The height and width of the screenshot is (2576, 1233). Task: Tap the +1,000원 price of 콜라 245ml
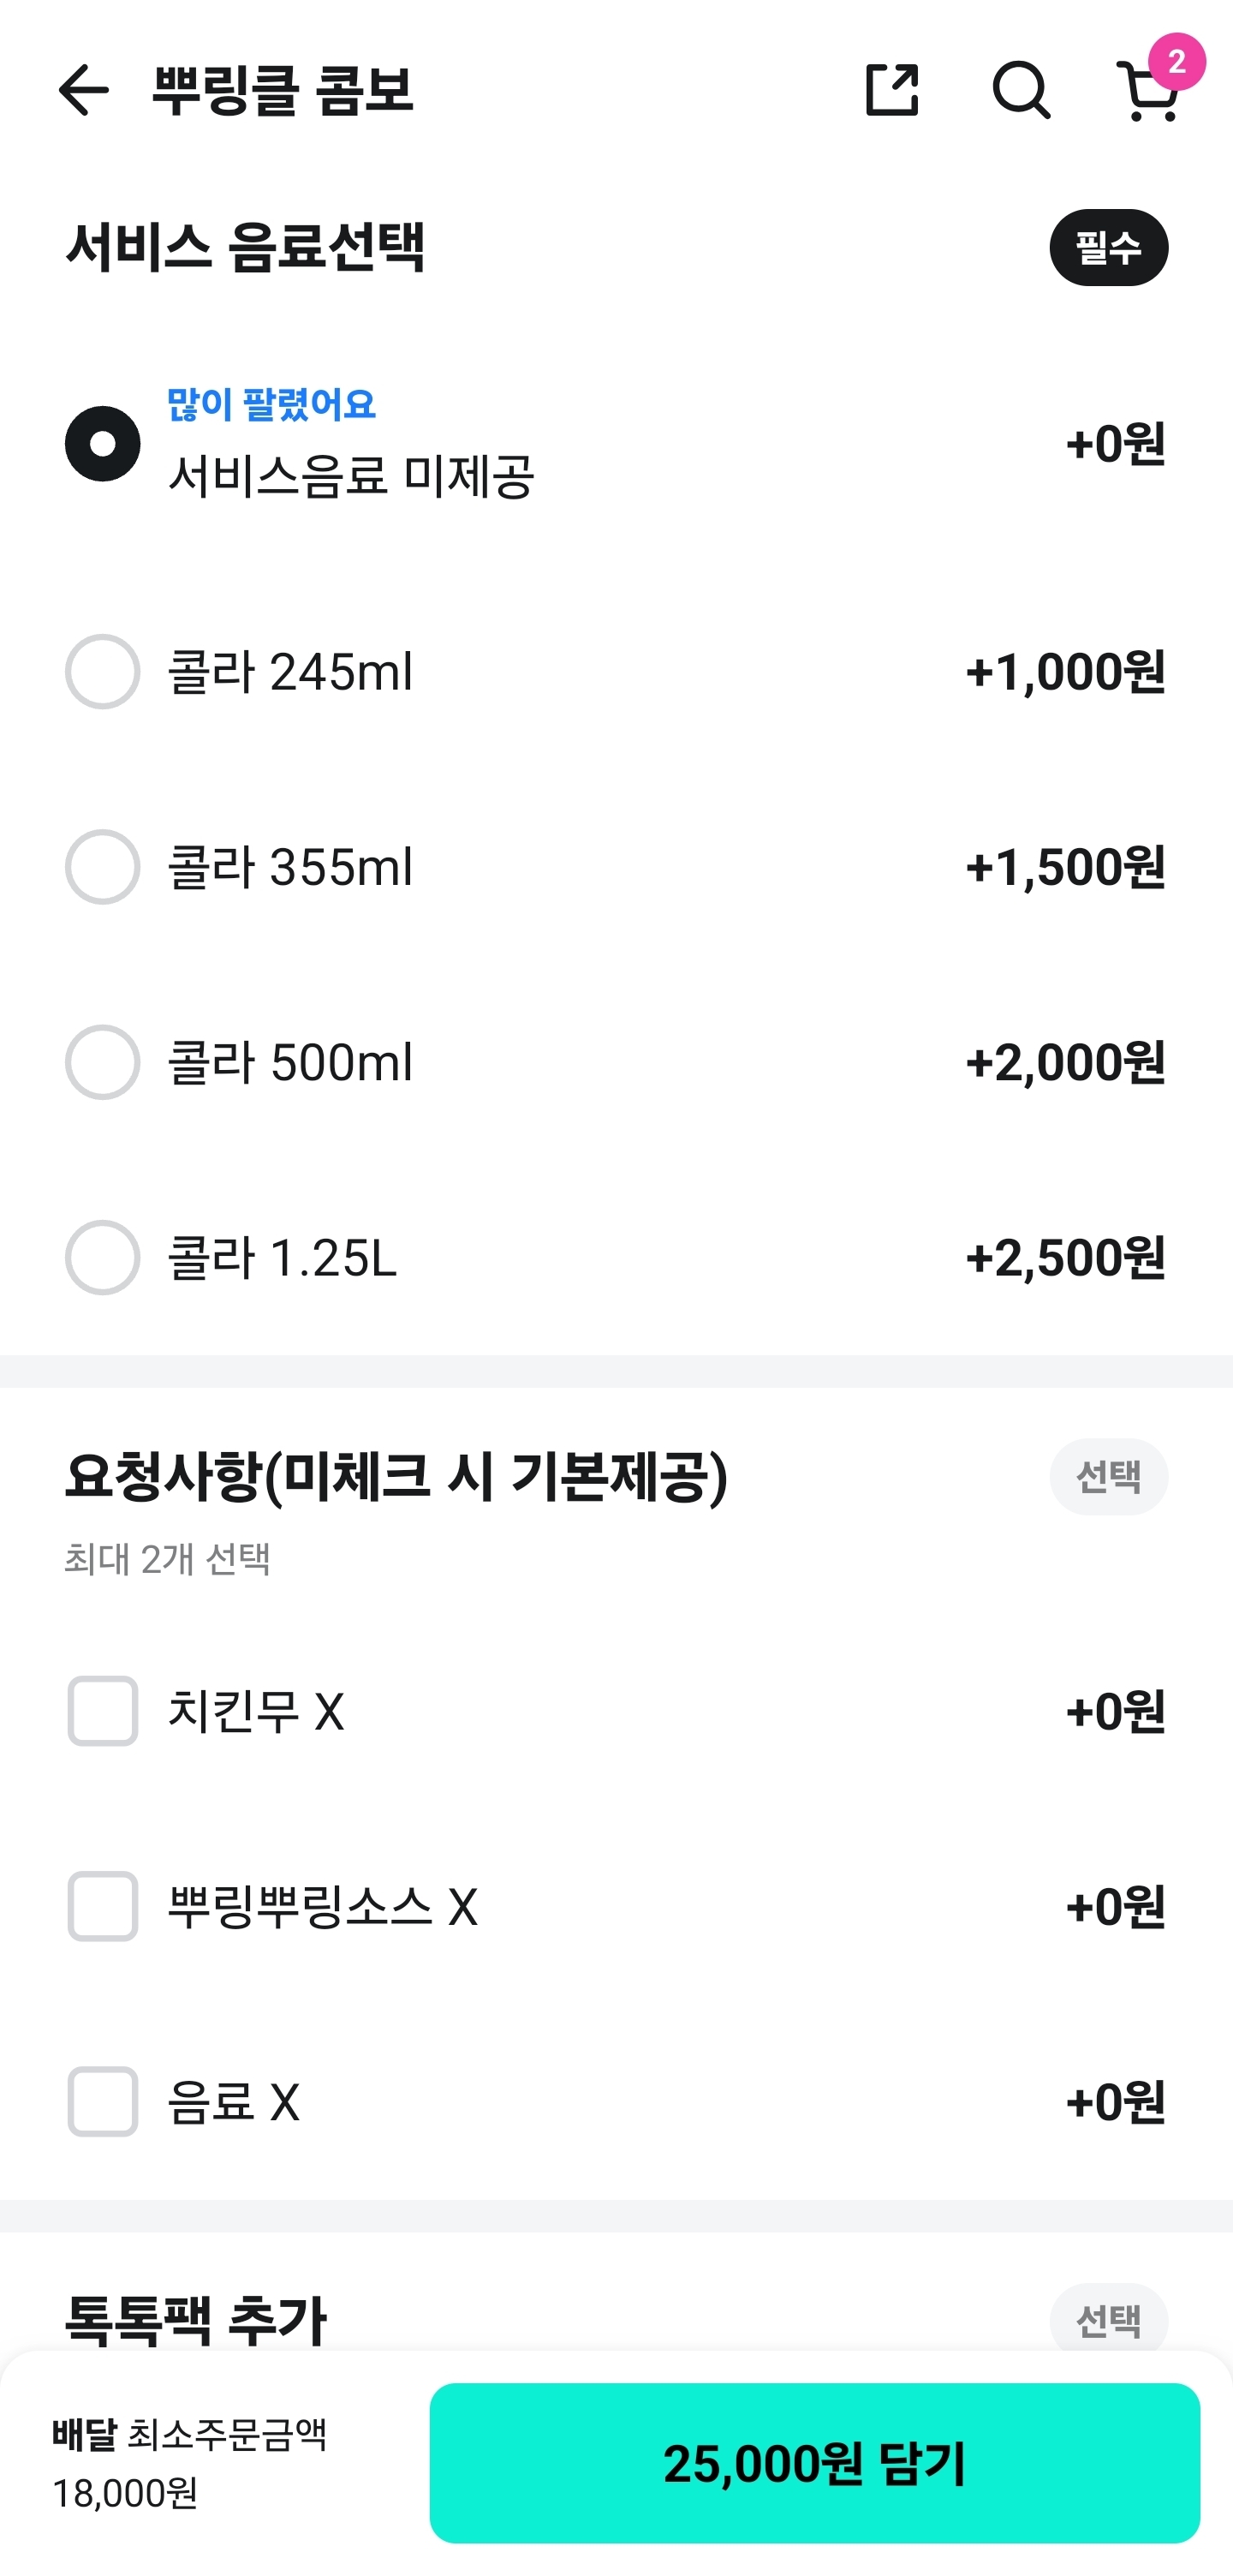[1064, 672]
